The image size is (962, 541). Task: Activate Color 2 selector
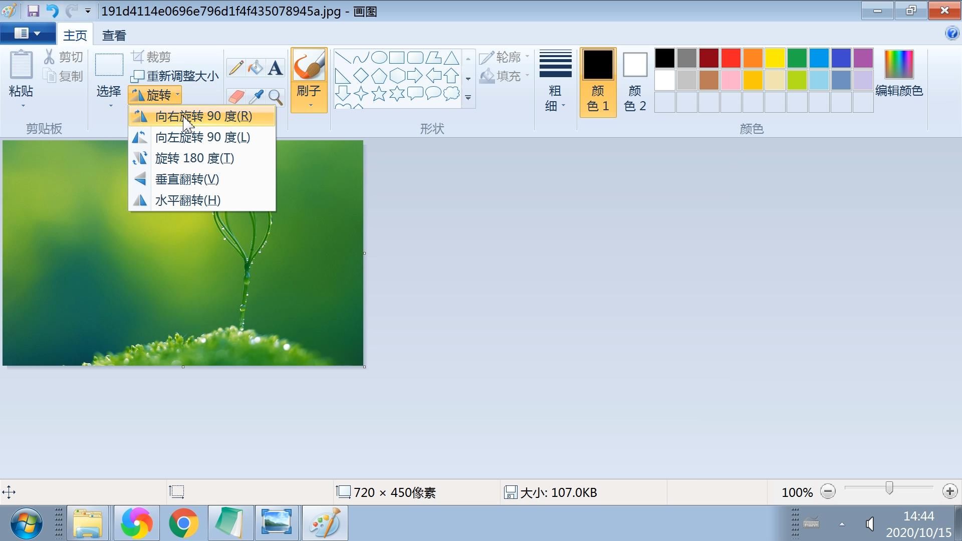pyautogui.click(x=635, y=82)
